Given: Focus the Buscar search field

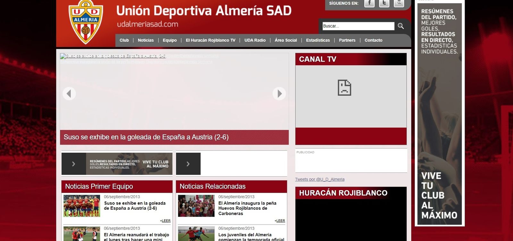Looking at the screenshot, I should coord(358,26).
